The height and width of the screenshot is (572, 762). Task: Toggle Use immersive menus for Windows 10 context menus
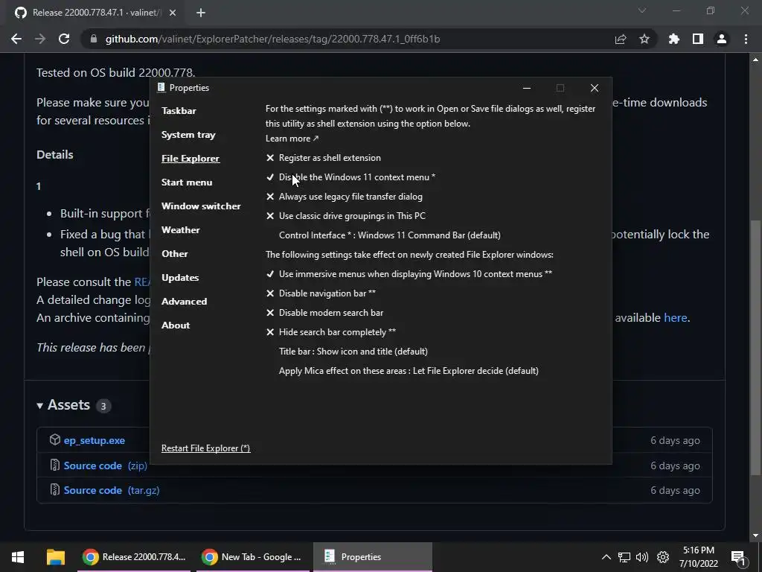pyautogui.click(x=409, y=274)
